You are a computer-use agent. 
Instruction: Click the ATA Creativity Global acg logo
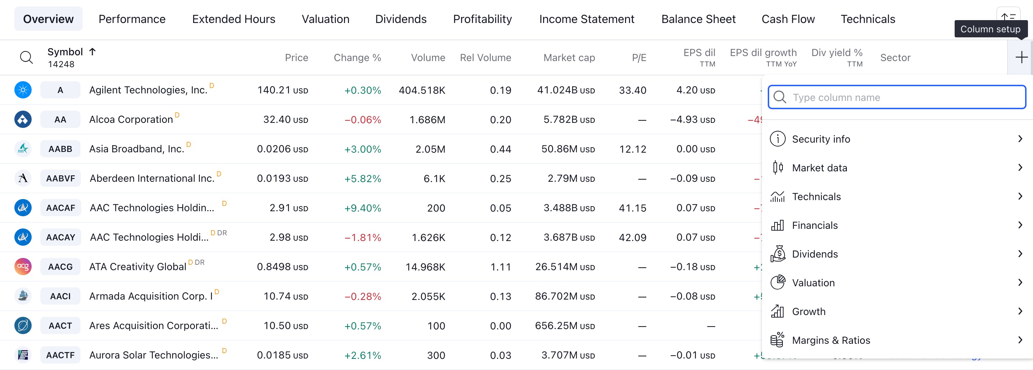point(23,267)
